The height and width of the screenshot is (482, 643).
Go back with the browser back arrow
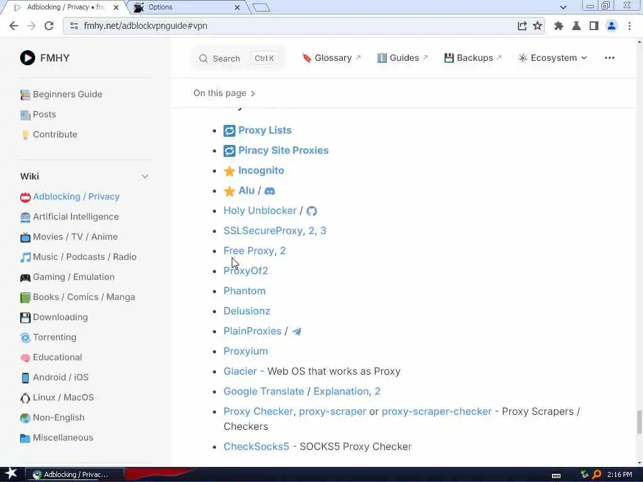tap(14, 26)
